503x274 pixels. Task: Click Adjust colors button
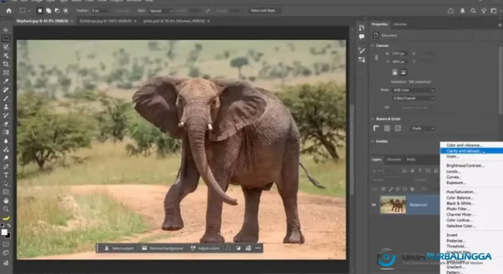point(205,248)
